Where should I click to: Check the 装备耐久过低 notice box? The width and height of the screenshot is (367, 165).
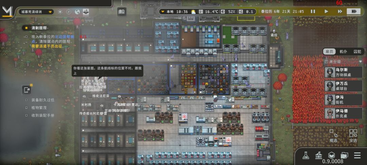(x=27, y=100)
